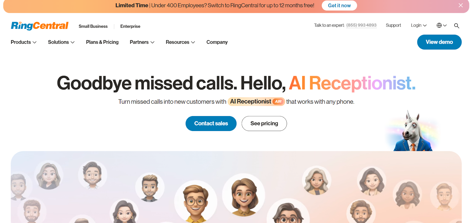Go to Plans & Pricing
The width and height of the screenshot is (470, 223).
coord(102,42)
